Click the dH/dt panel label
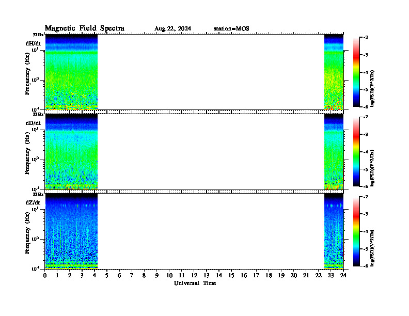 point(33,44)
